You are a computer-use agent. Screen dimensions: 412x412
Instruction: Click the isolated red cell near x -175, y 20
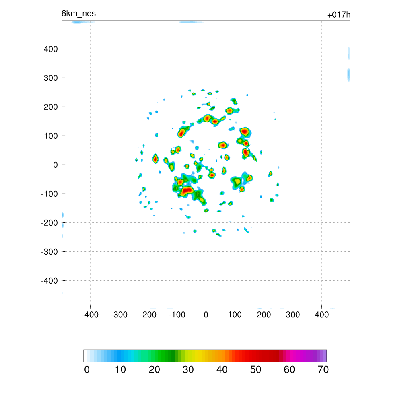click(x=155, y=159)
